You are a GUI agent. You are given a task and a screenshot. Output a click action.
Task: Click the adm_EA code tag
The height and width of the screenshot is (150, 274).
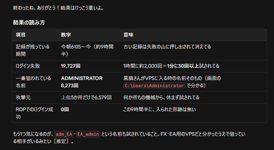[x=64, y=134]
